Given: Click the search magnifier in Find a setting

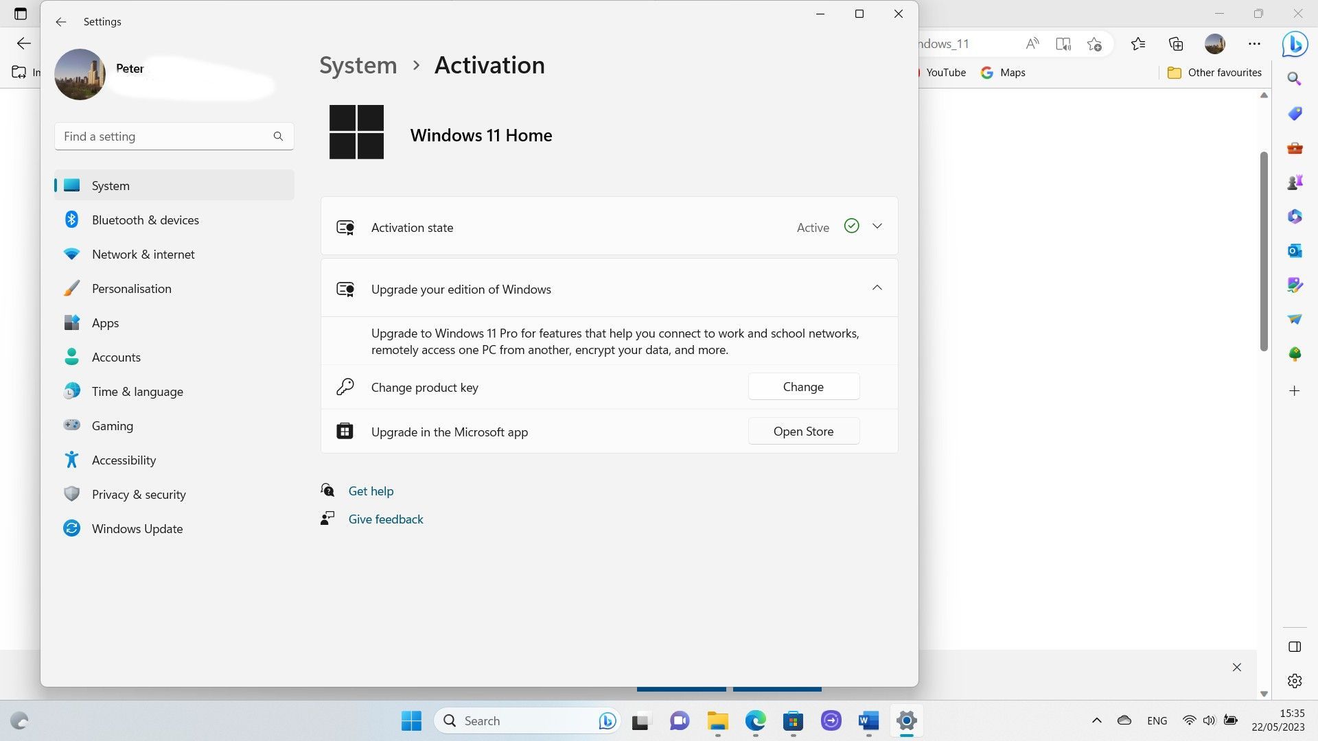Looking at the screenshot, I should [278, 137].
